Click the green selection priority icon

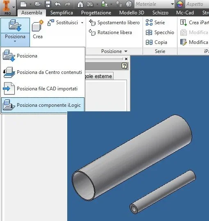[x=104, y=4]
